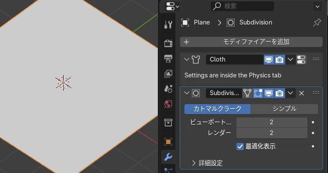Open the World properties tab
Screen dimensions: 328x173
(x=168, y=104)
